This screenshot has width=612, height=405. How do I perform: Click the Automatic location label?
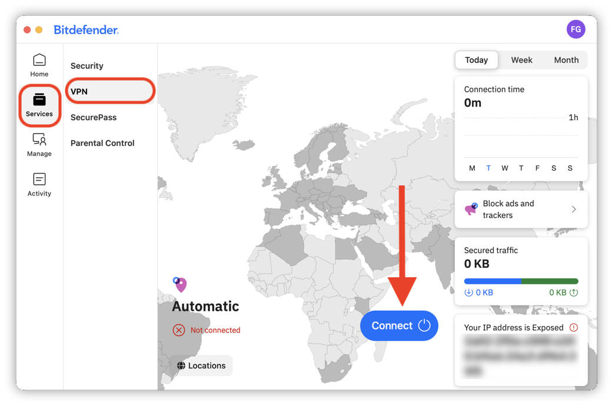click(206, 306)
